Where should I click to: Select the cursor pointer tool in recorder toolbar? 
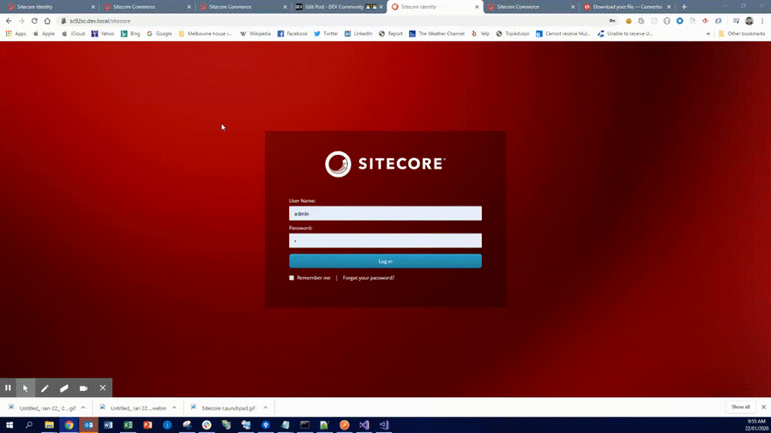click(x=25, y=388)
